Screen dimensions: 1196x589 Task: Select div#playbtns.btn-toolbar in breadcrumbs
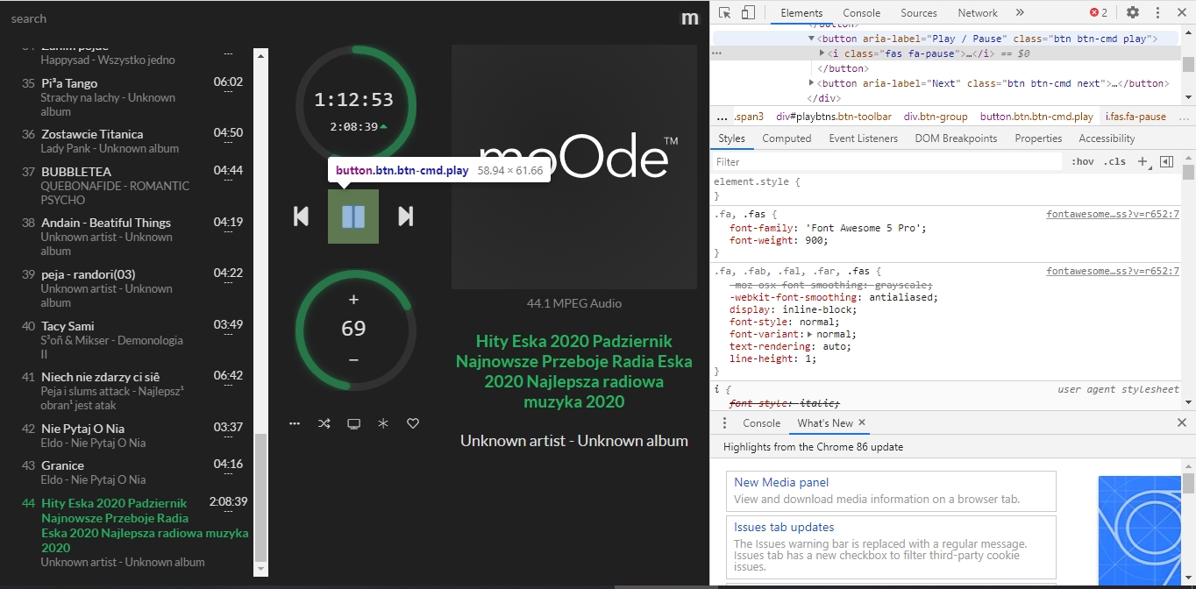[834, 117]
